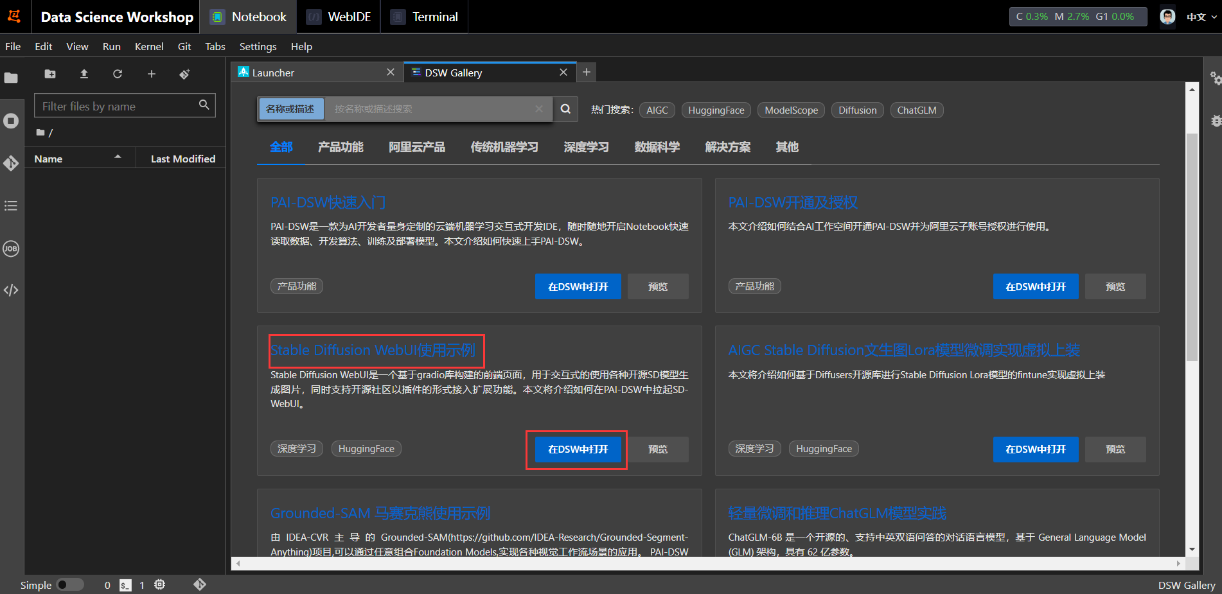Open the Settings menu
1222x594 pixels.
258,46
